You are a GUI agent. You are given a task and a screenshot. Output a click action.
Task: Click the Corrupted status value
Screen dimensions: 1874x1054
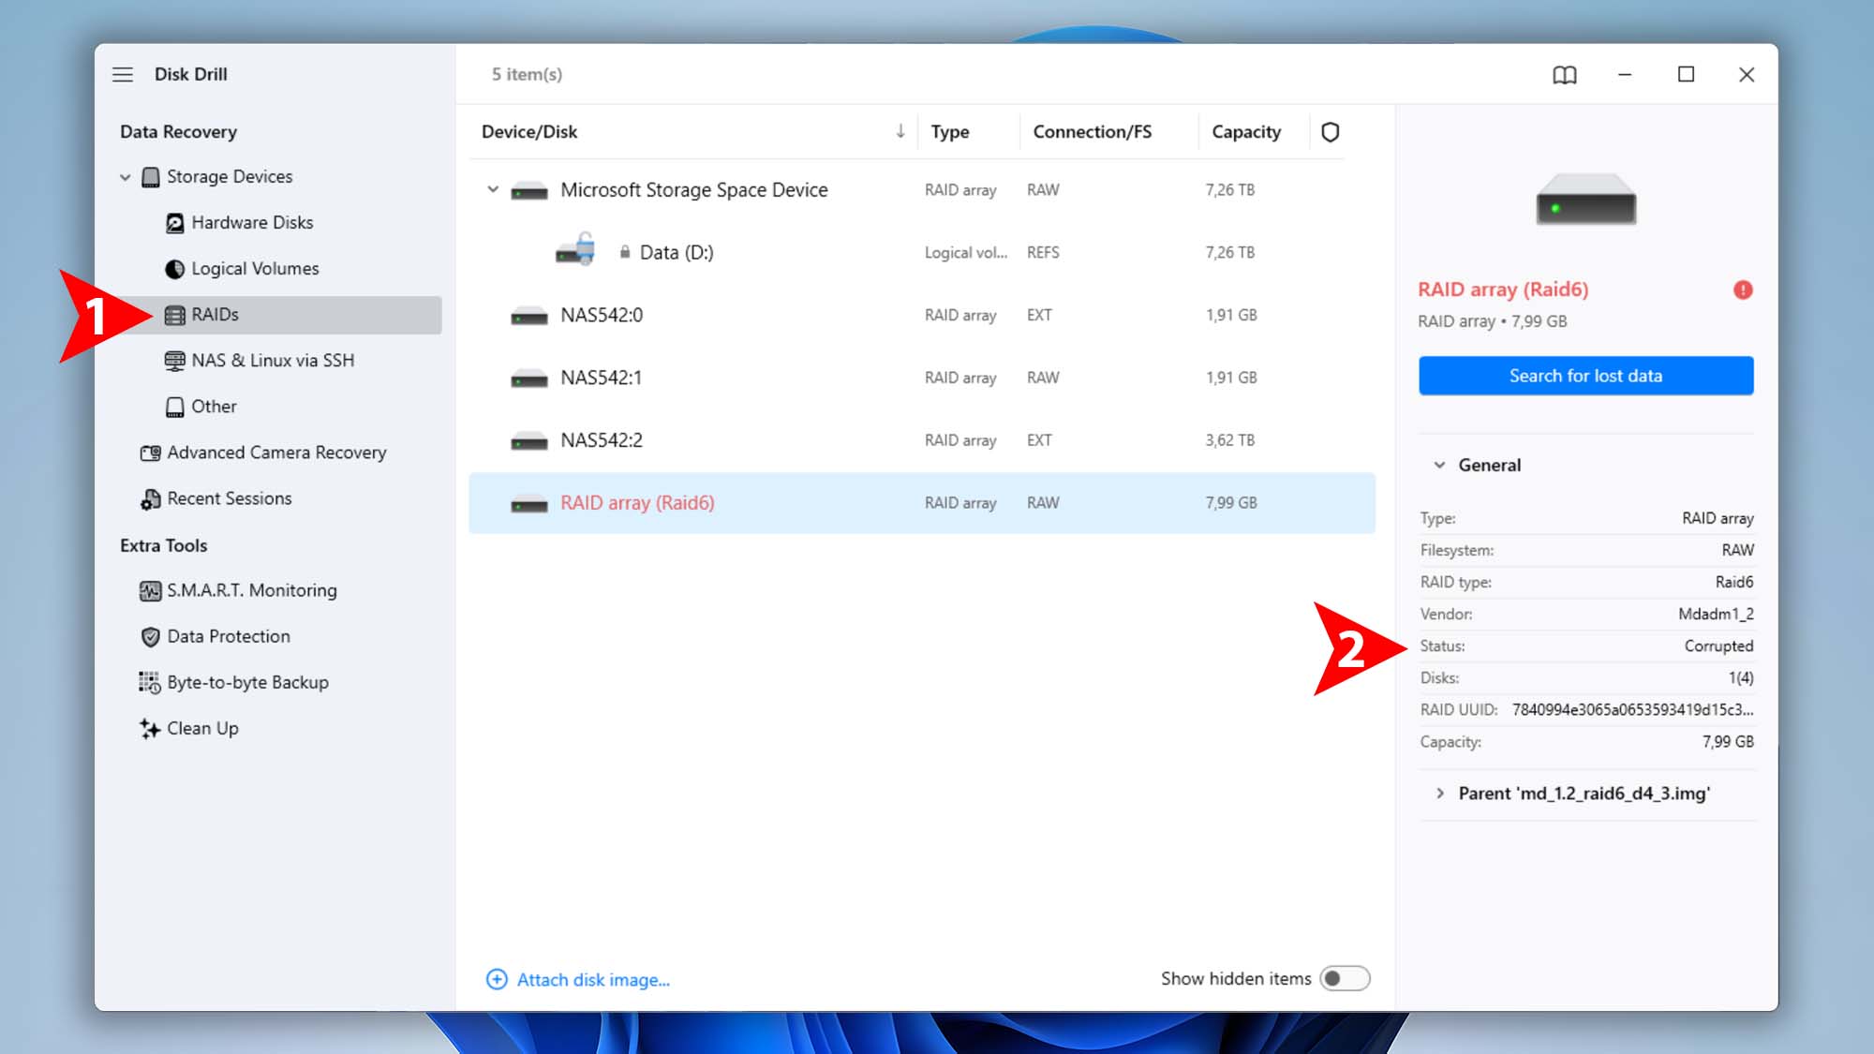click(1718, 646)
